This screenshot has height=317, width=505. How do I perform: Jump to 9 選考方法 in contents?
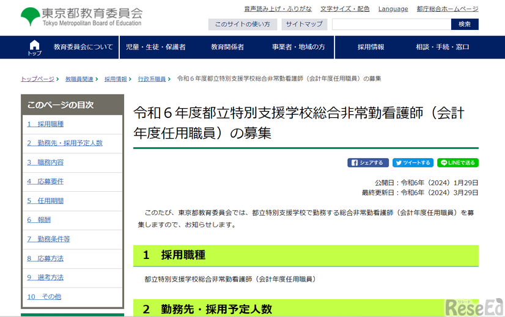pyautogui.click(x=45, y=277)
